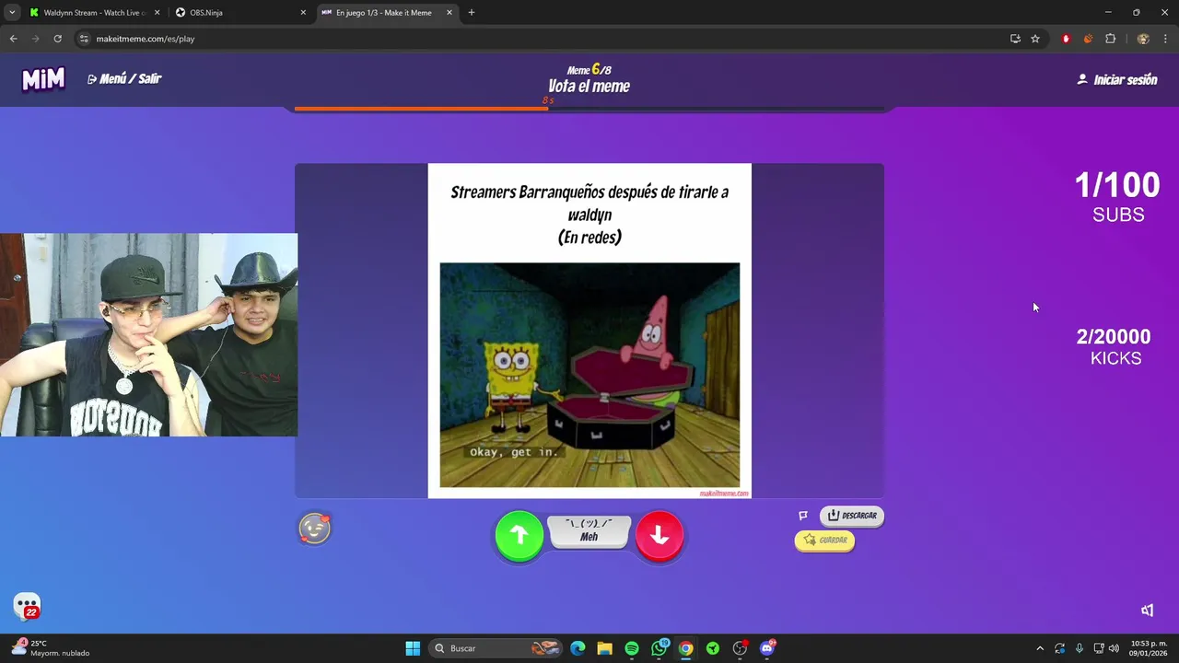This screenshot has width=1179, height=663.
Task: Click the 'Meme 6/8' counter text
Action: [x=589, y=69]
